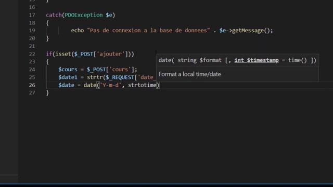Click the PDOException class name

pos(84,15)
